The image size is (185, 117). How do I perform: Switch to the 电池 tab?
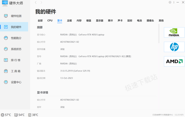[x=139, y=21]
